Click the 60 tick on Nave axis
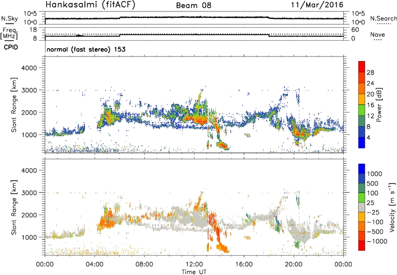Screen dimensions: 397x275 click(x=355, y=30)
